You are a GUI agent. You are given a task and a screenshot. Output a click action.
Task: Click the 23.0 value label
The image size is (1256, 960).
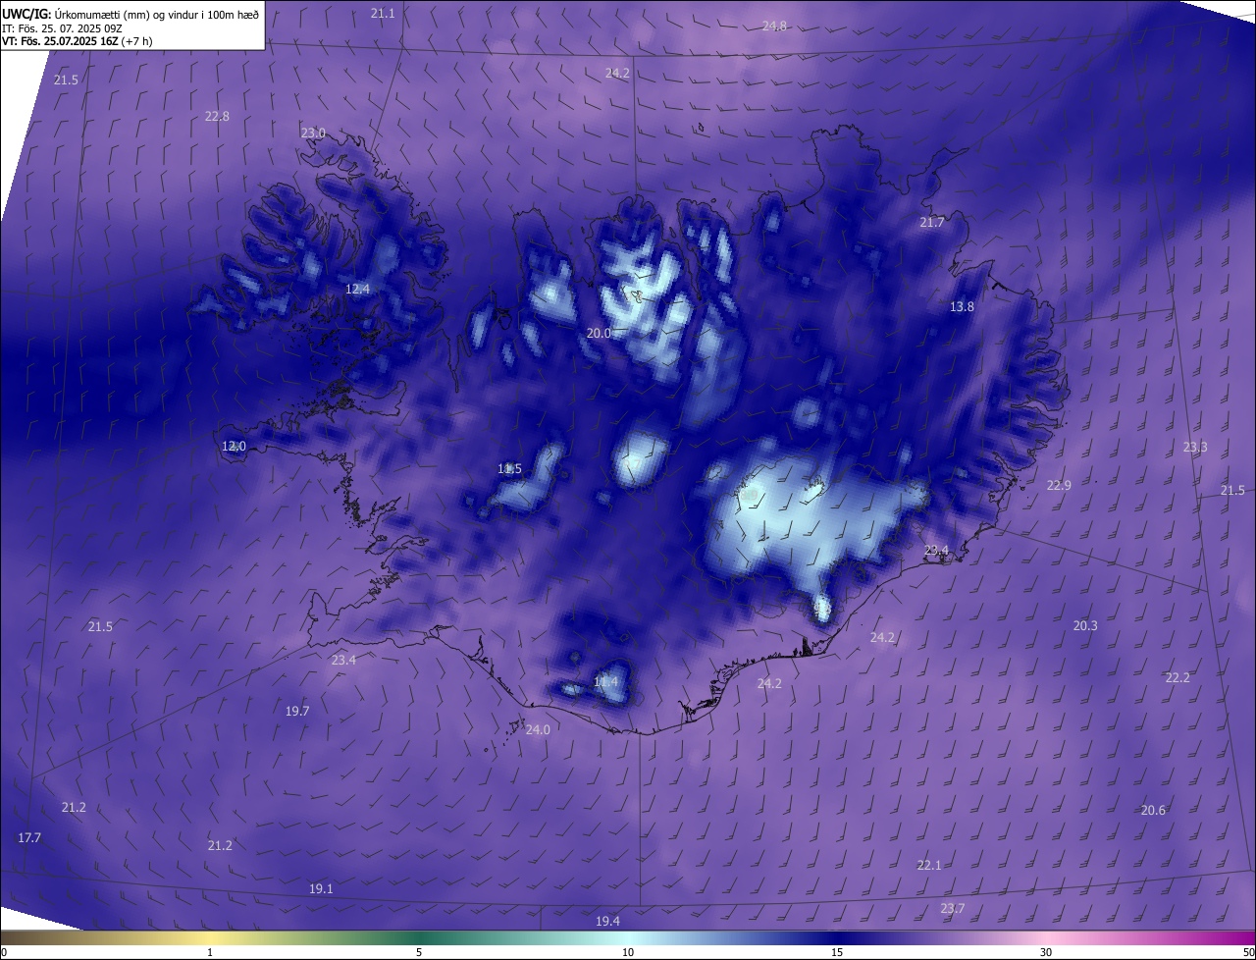(313, 133)
